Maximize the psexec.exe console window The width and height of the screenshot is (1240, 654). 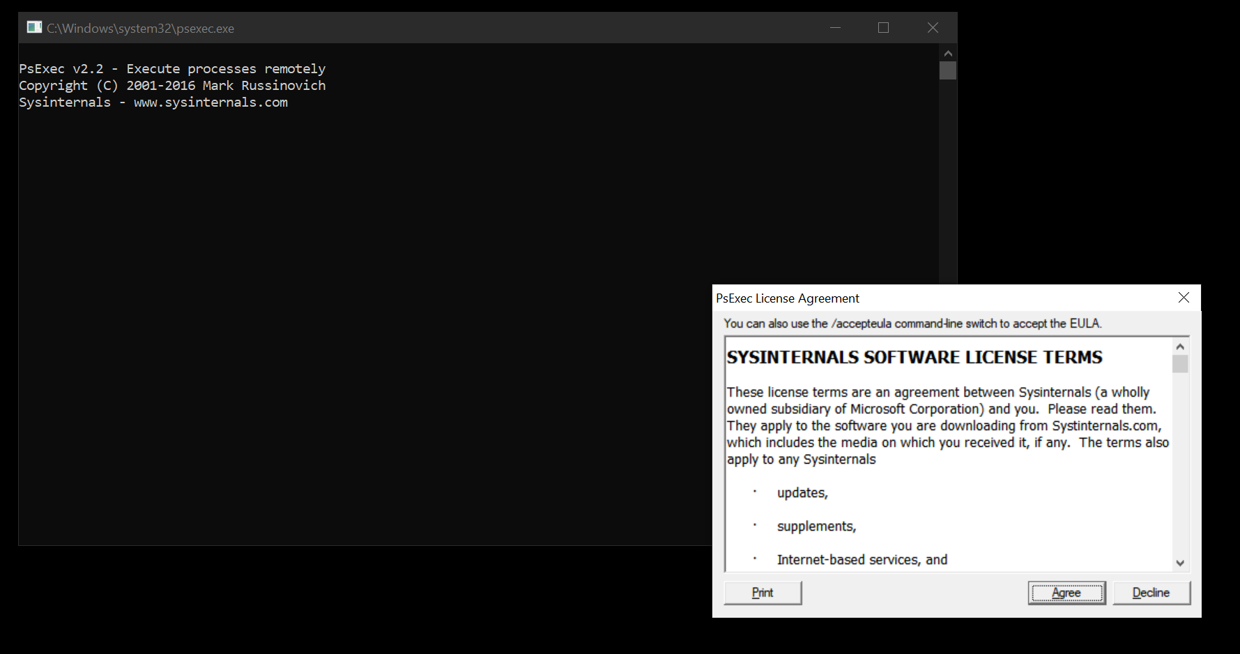click(884, 28)
